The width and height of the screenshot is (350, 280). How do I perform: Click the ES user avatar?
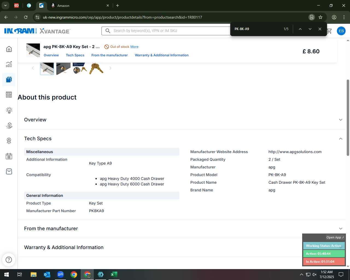click(341, 31)
